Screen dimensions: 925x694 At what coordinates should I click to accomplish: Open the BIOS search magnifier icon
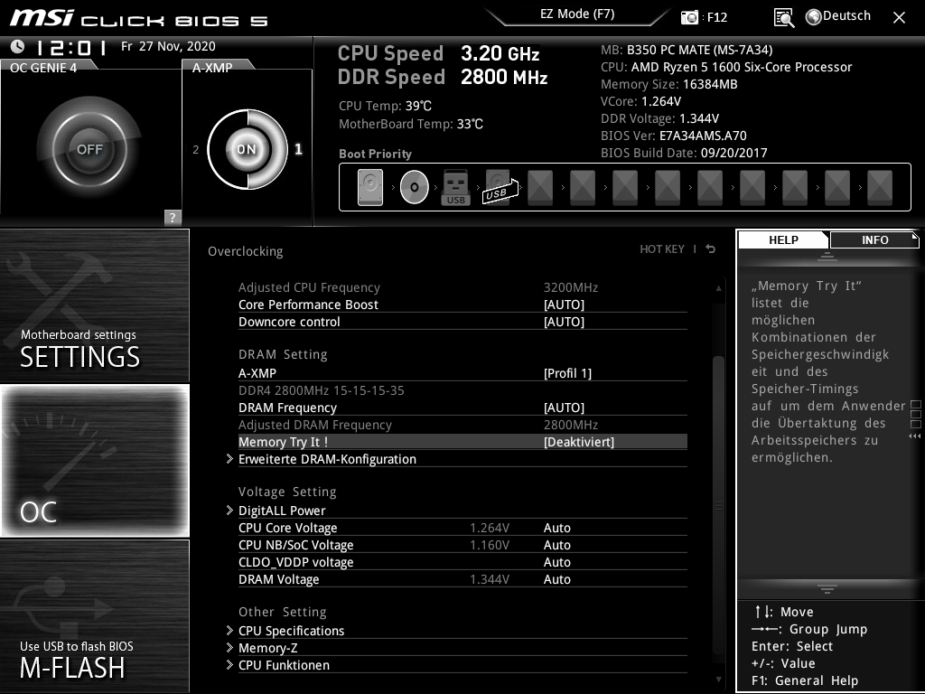tap(783, 18)
